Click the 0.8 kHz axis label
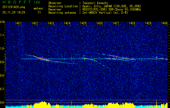 [2, 76]
